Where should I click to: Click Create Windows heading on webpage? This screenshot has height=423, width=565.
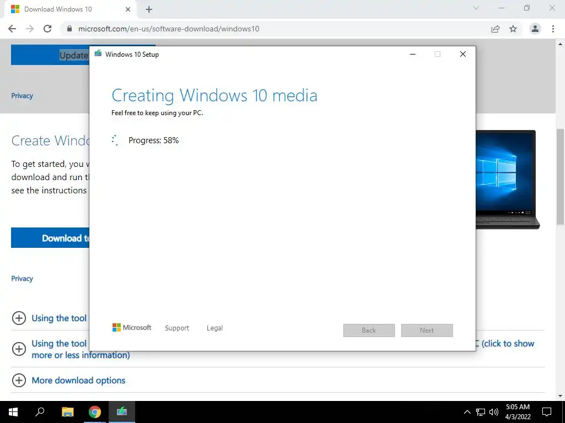tap(50, 140)
